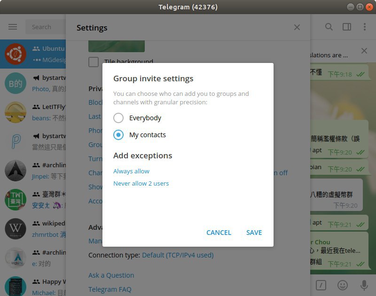
Task: Click the pinned 'slations are ...' message text
Action: coord(329,55)
